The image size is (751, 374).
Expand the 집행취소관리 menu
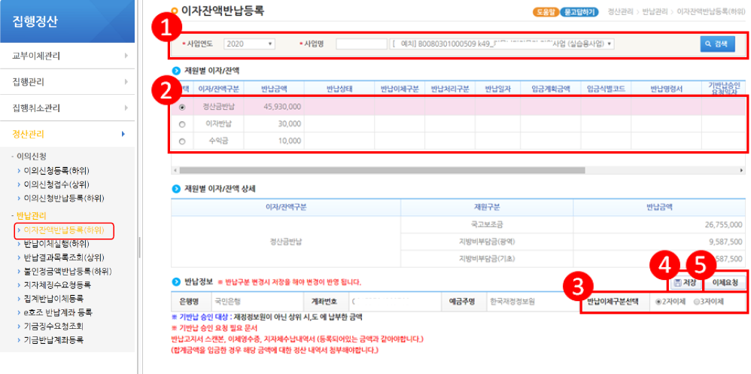[67, 108]
